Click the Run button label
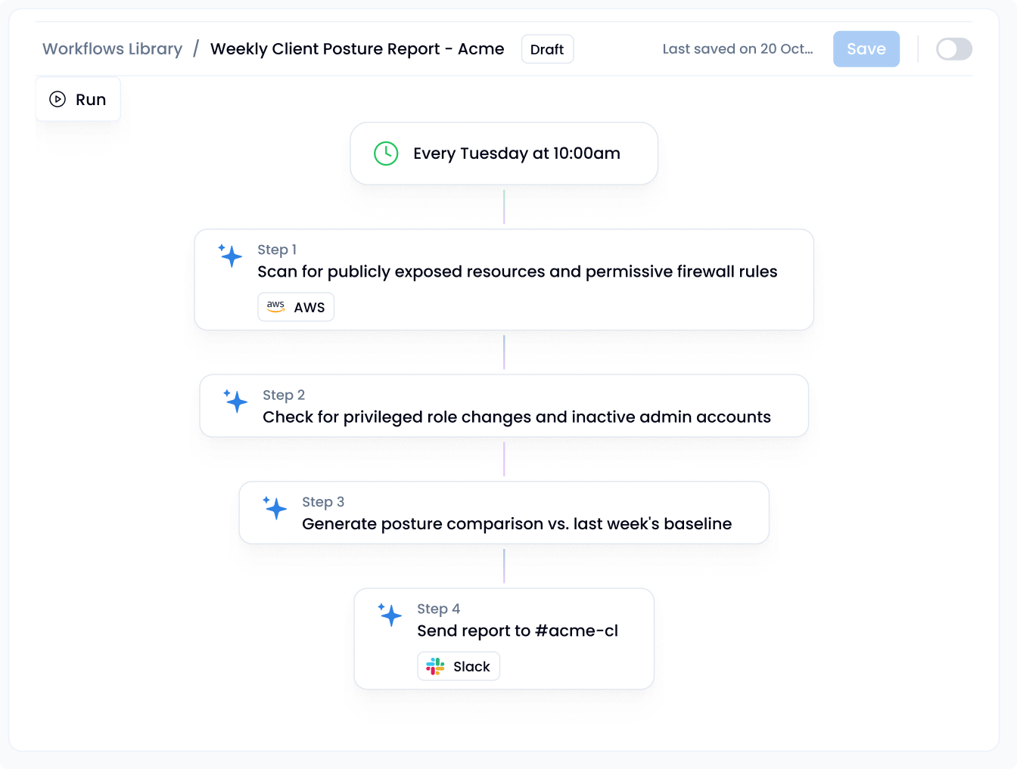Viewport: 1017px width, 769px height. pyautogui.click(x=91, y=100)
